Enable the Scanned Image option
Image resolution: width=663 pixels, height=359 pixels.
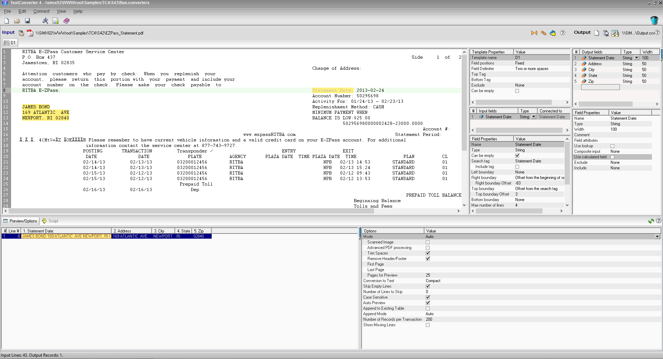427,242
